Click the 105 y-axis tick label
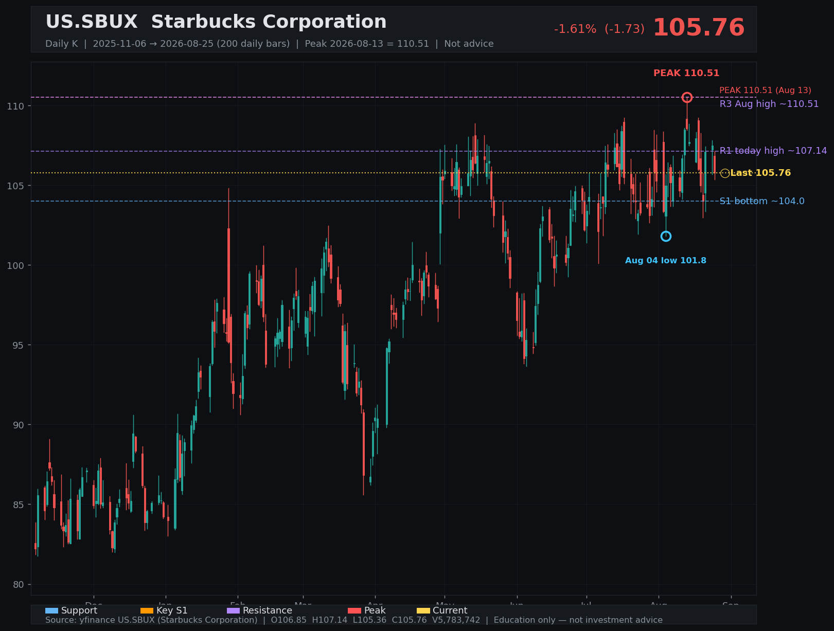The width and height of the screenshot is (834, 631). point(15,186)
